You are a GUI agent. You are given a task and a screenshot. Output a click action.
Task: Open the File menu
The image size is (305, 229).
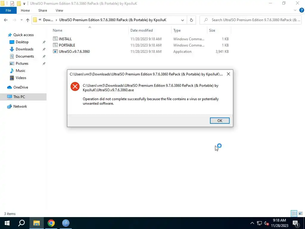[x=8, y=10]
